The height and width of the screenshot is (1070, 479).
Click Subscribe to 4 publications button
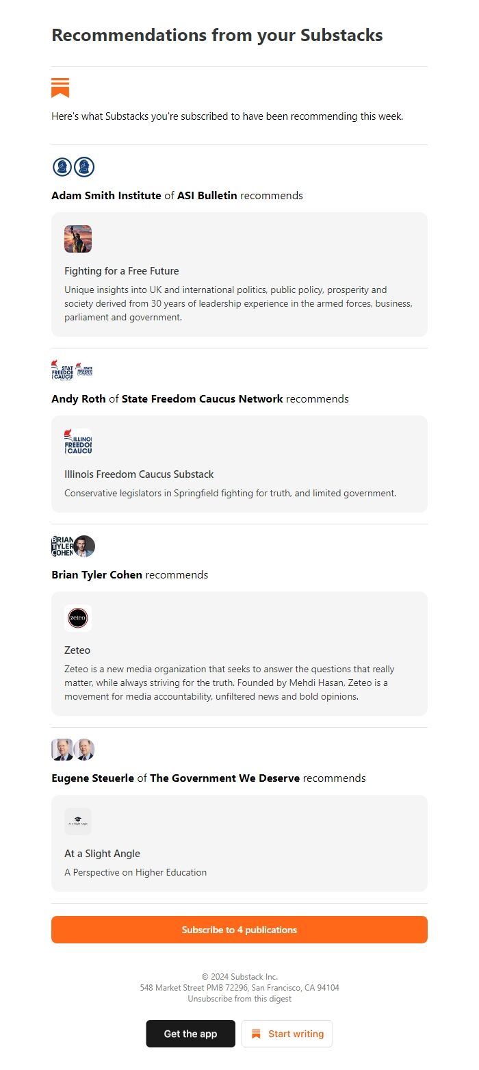point(239,930)
